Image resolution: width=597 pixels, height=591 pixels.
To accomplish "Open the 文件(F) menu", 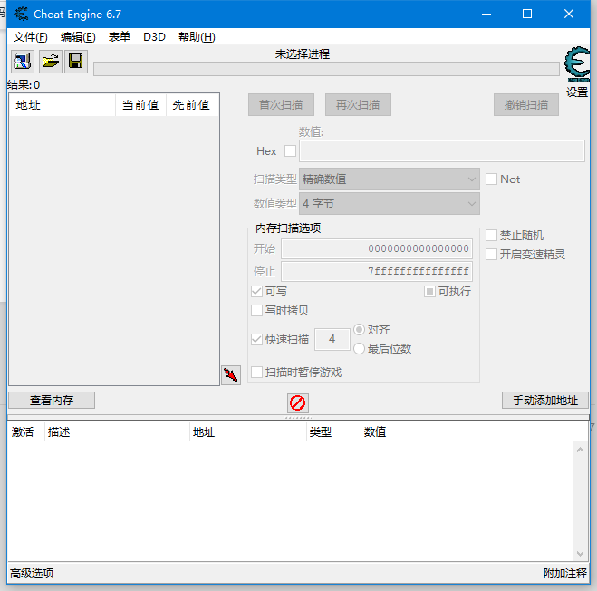I will tap(31, 37).
